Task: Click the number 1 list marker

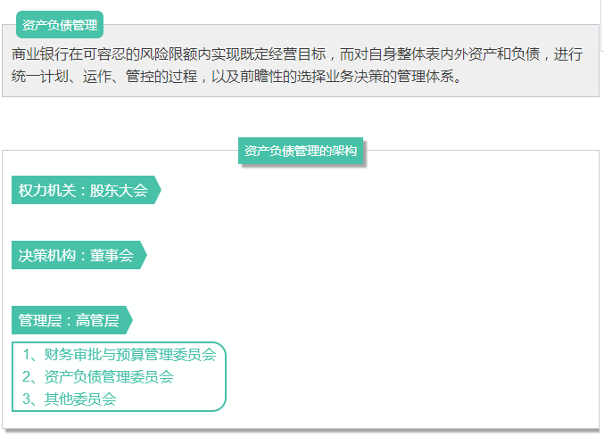Action: (x=28, y=354)
